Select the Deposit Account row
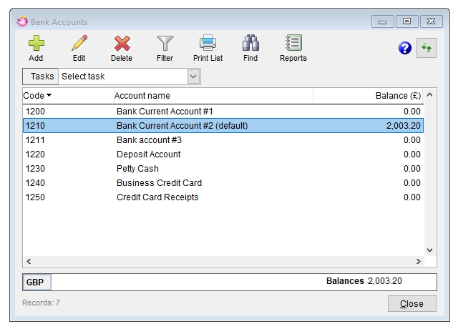Viewport: 458px width, 329px height. [223, 154]
